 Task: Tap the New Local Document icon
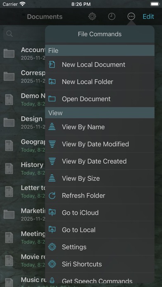pyautogui.click(x=52, y=64)
